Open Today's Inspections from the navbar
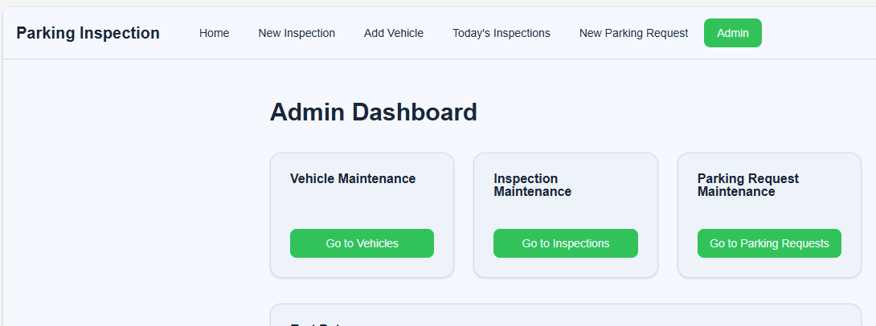 (501, 33)
